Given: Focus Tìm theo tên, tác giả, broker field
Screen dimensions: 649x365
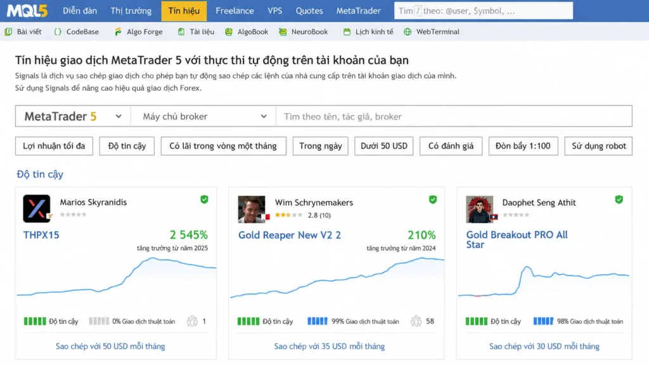Looking at the screenshot, I should [x=454, y=117].
